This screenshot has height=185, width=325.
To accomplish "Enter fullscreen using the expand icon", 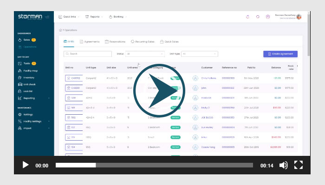I will pos(299,165).
